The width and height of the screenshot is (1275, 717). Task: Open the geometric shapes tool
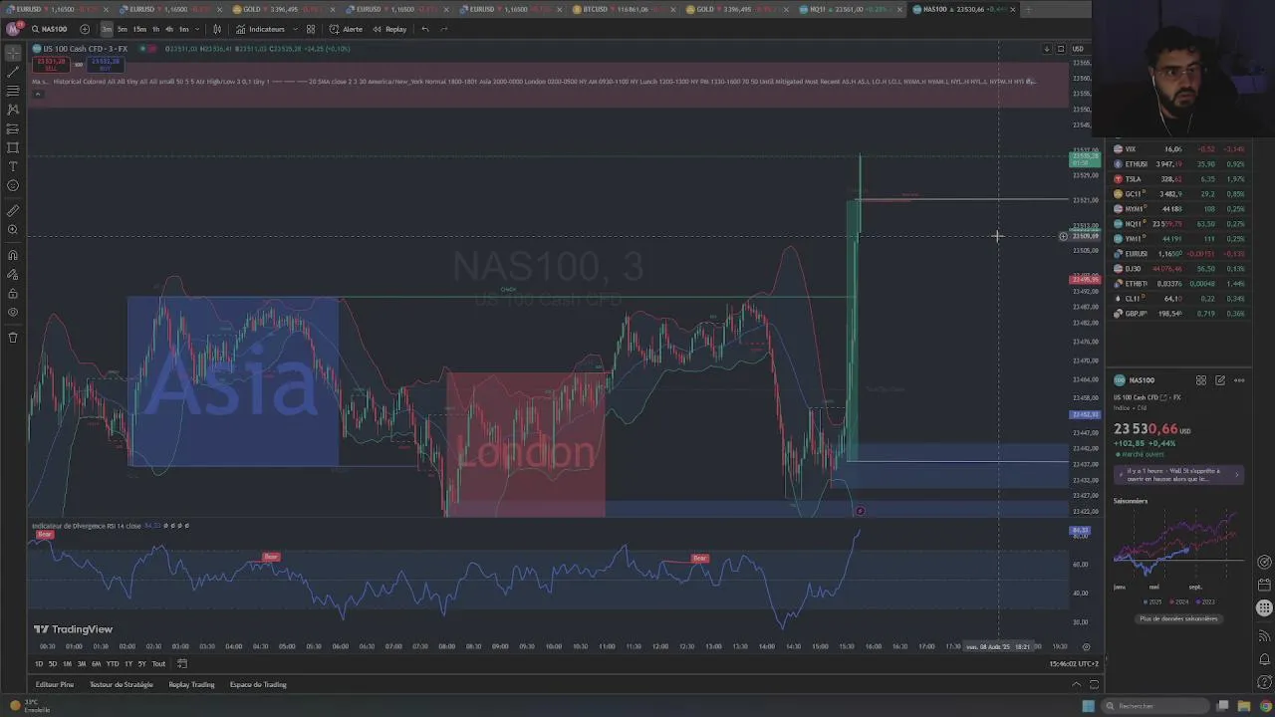tap(13, 147)
